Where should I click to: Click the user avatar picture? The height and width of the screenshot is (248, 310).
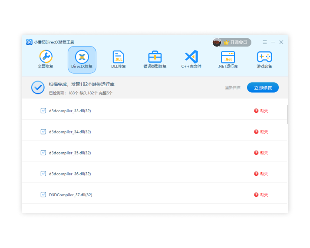(x=217, y=42)
